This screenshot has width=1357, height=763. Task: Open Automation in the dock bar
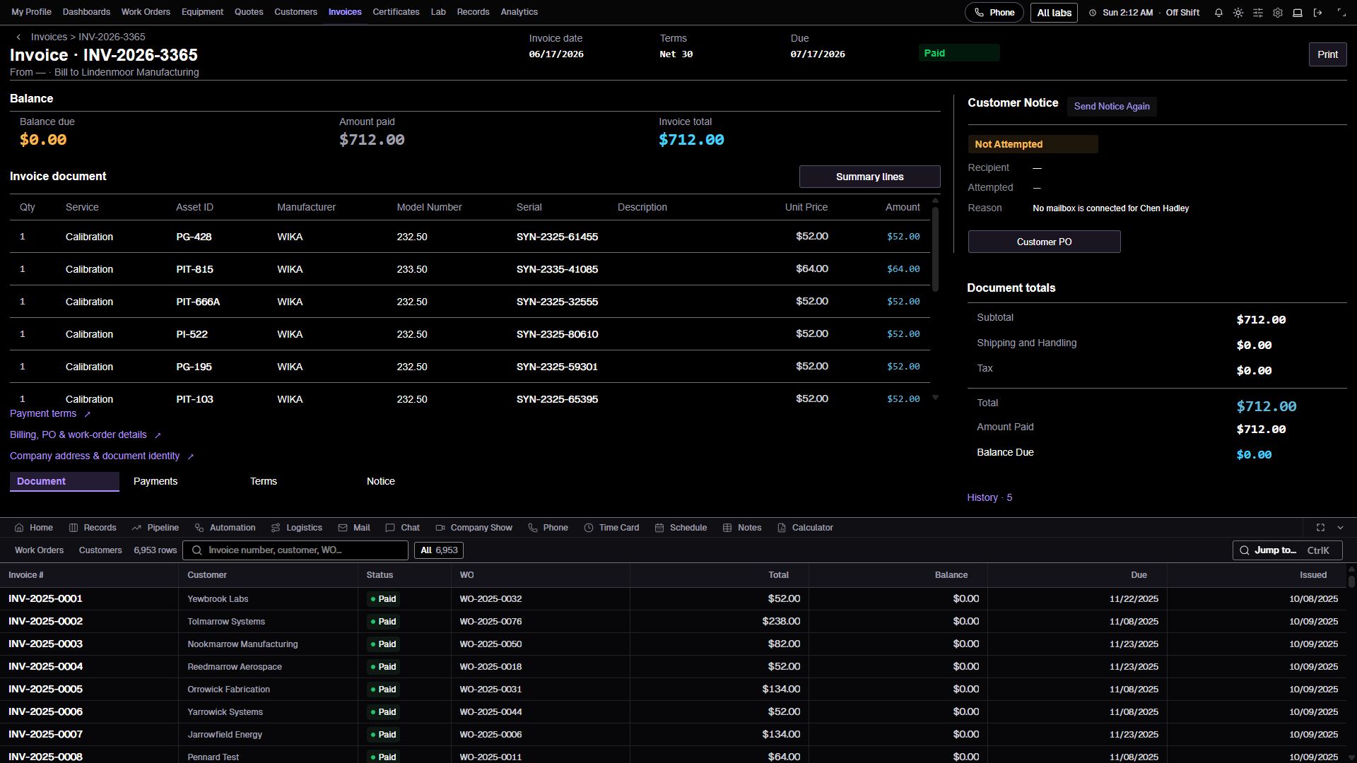[225, 528]
